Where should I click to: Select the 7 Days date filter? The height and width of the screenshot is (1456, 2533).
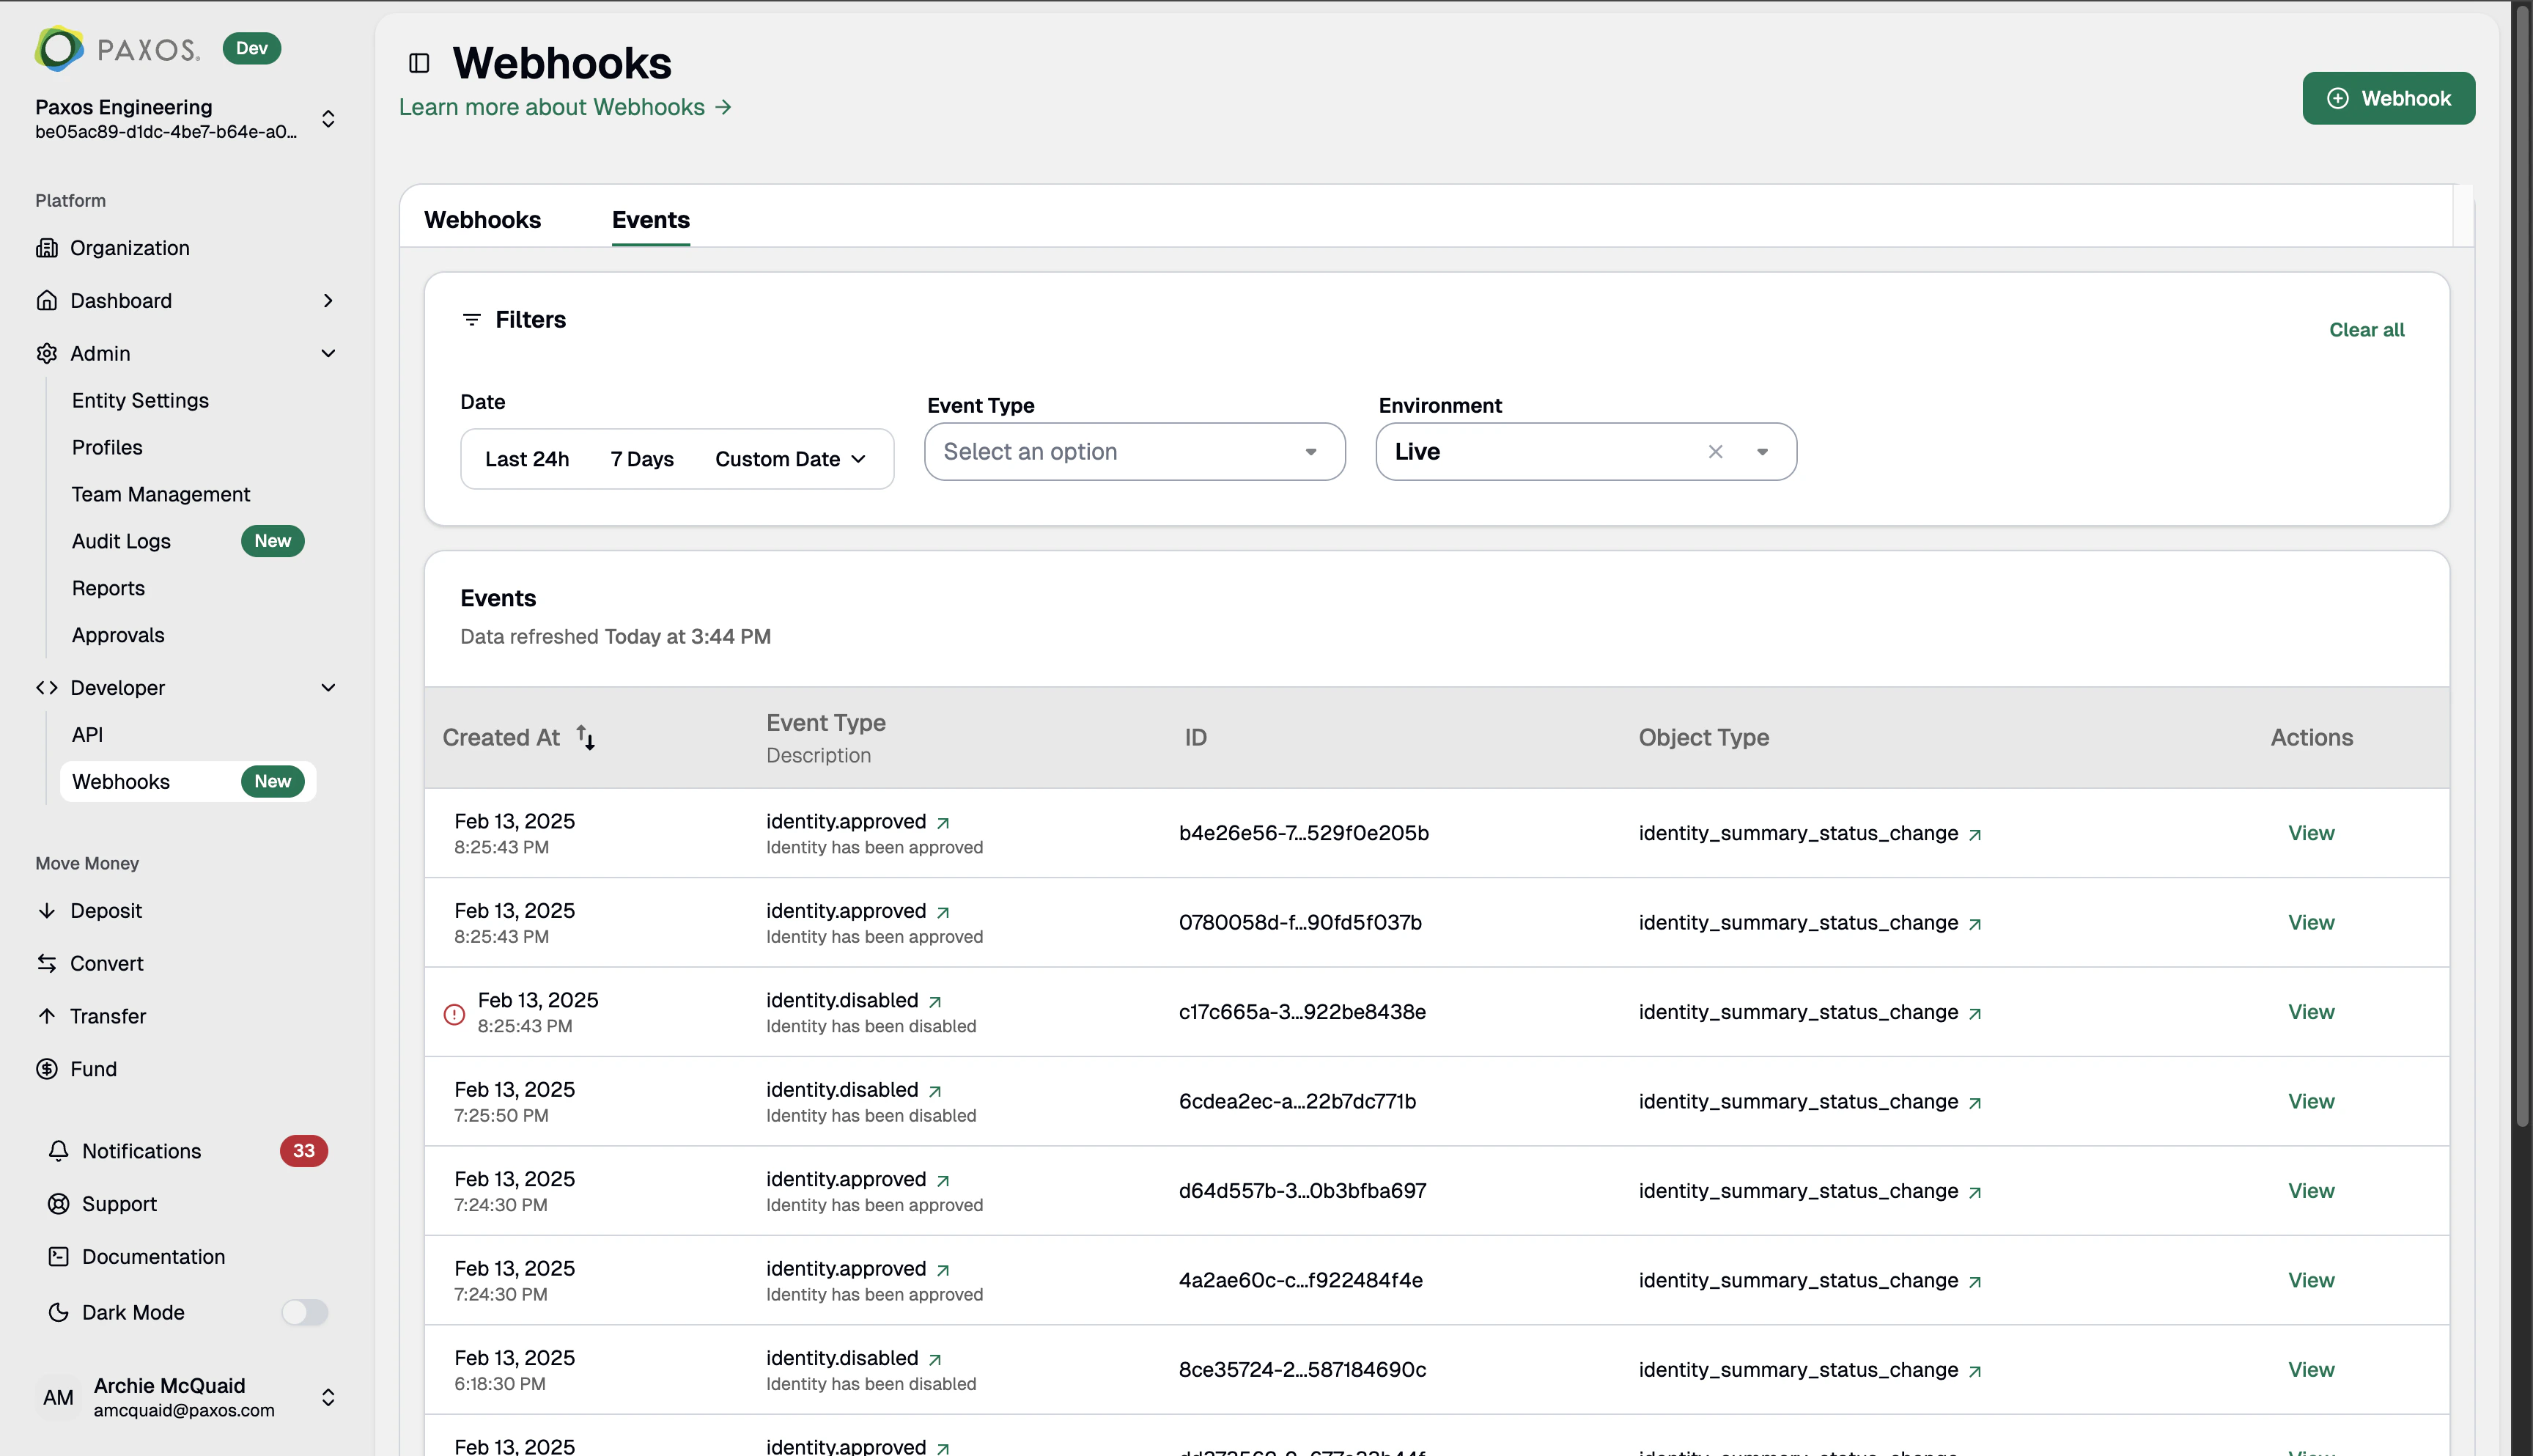642,458
